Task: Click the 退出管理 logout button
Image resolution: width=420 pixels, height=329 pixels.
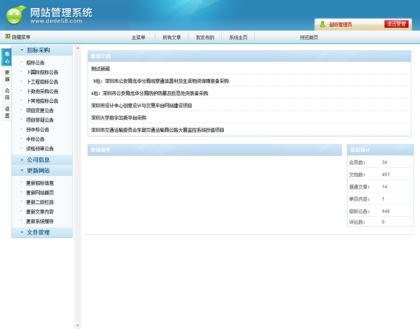Action: 396,24
